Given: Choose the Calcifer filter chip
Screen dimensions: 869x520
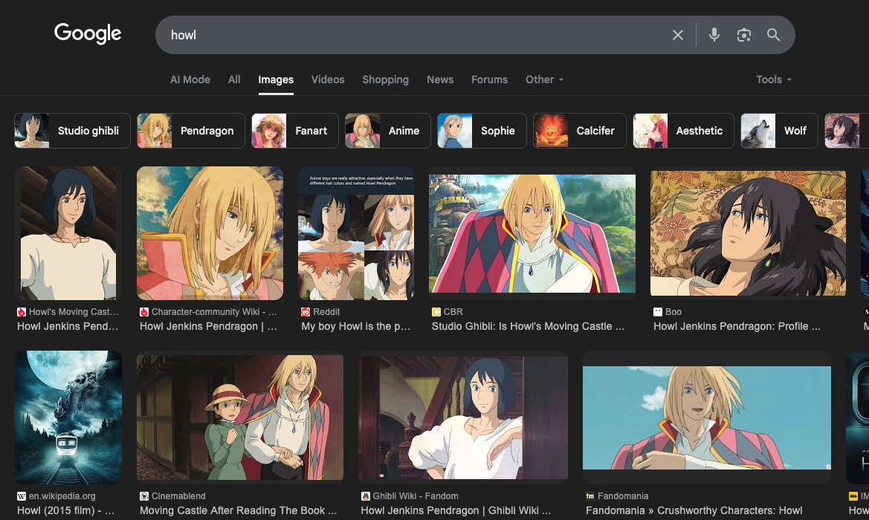Looking at the screenshot, I should click(579, 131).
